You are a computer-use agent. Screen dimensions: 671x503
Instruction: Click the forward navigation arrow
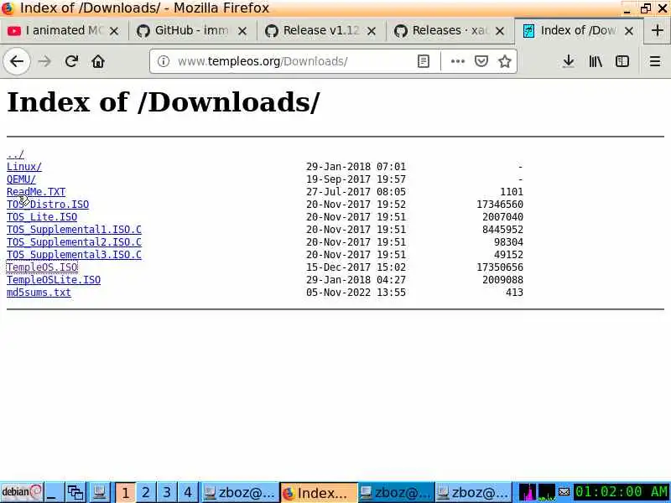(44, 61)
